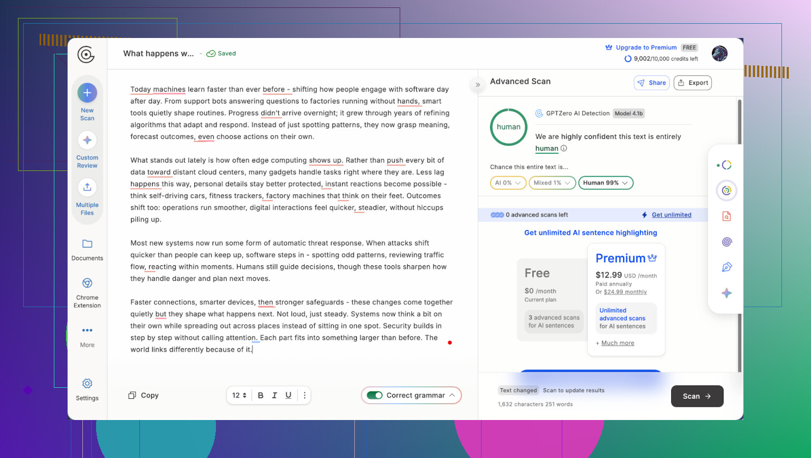Open the toolbar's three-dot options menu
The width and height of the screenshot is (811, 458).
[x=305, y=395]
